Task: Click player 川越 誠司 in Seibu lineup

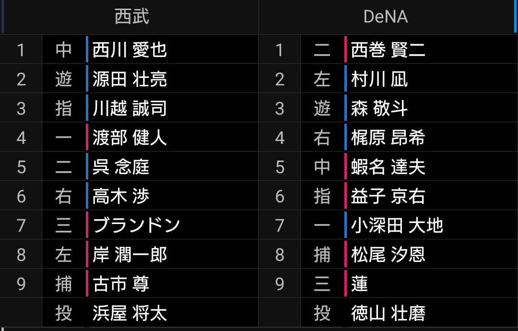Action: [x=129, y=108]
